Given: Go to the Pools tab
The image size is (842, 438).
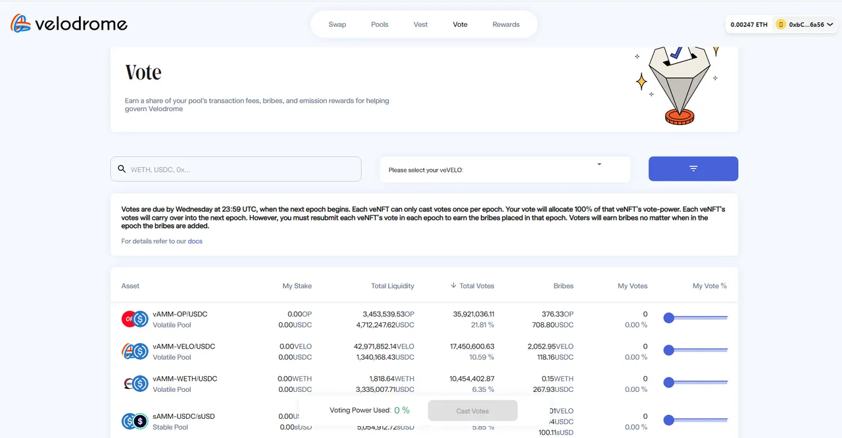Looking at the screenshot, I should tap(380, 24).
